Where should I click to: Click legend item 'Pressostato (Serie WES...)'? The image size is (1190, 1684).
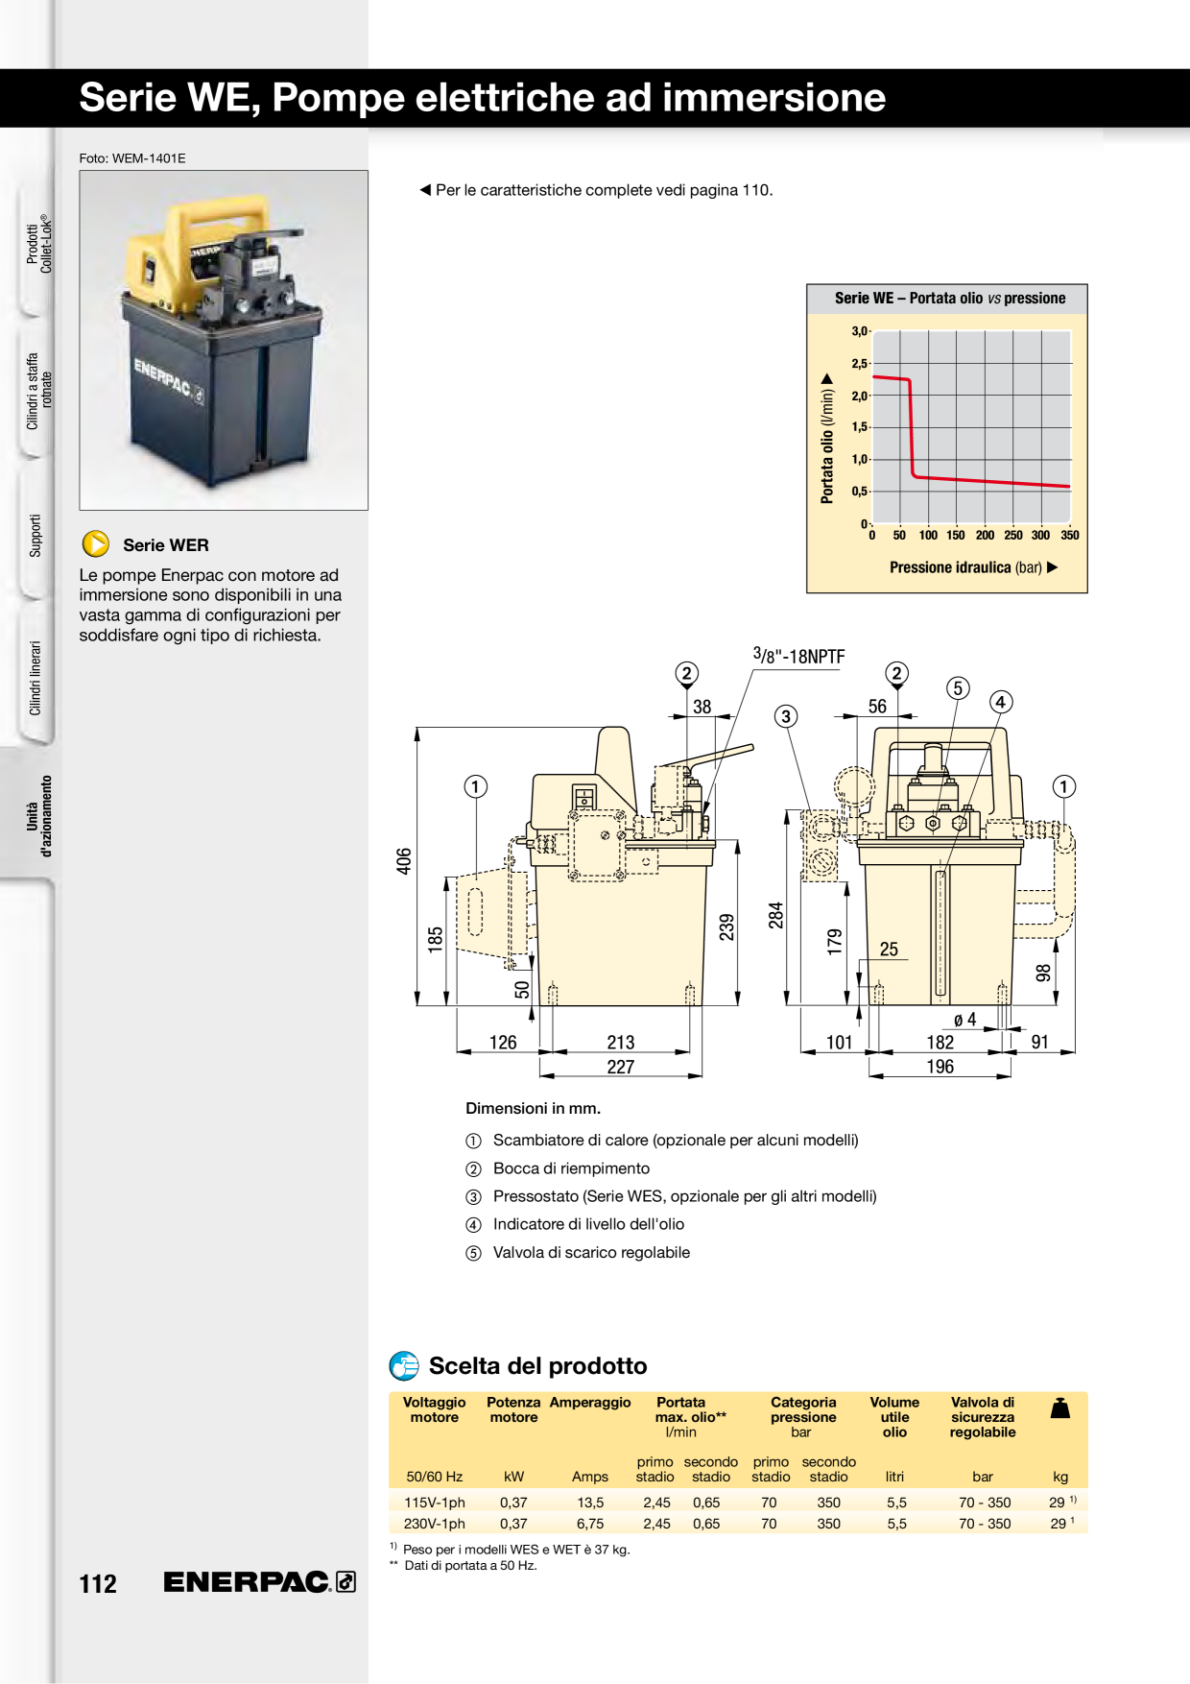[684, 1196]
